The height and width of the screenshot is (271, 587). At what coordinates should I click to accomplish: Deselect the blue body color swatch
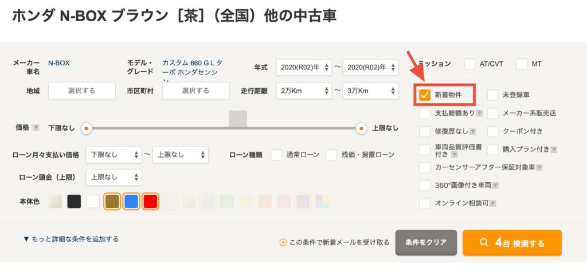point(131,201)
